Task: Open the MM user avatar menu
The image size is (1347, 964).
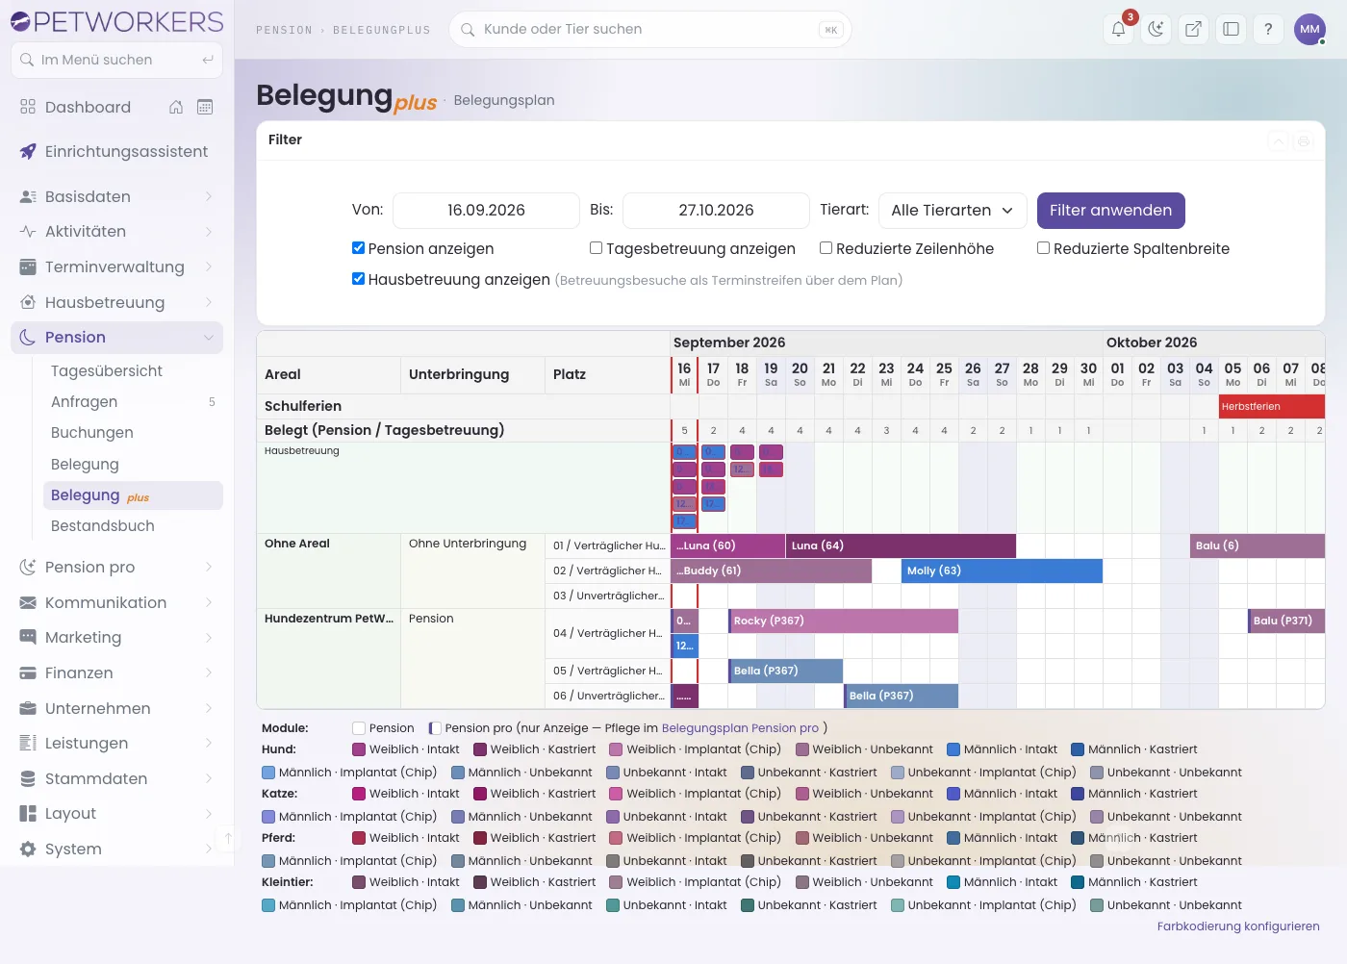Action: pos(1310,29)
